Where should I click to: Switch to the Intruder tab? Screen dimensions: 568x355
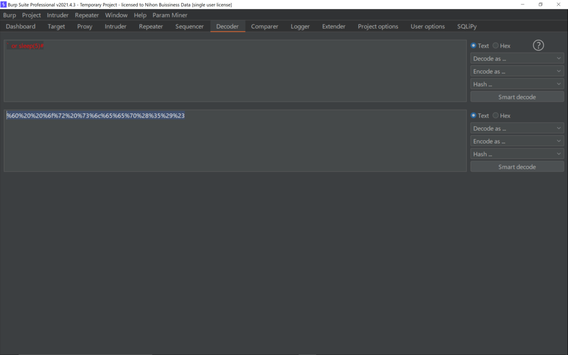[115, 27]
